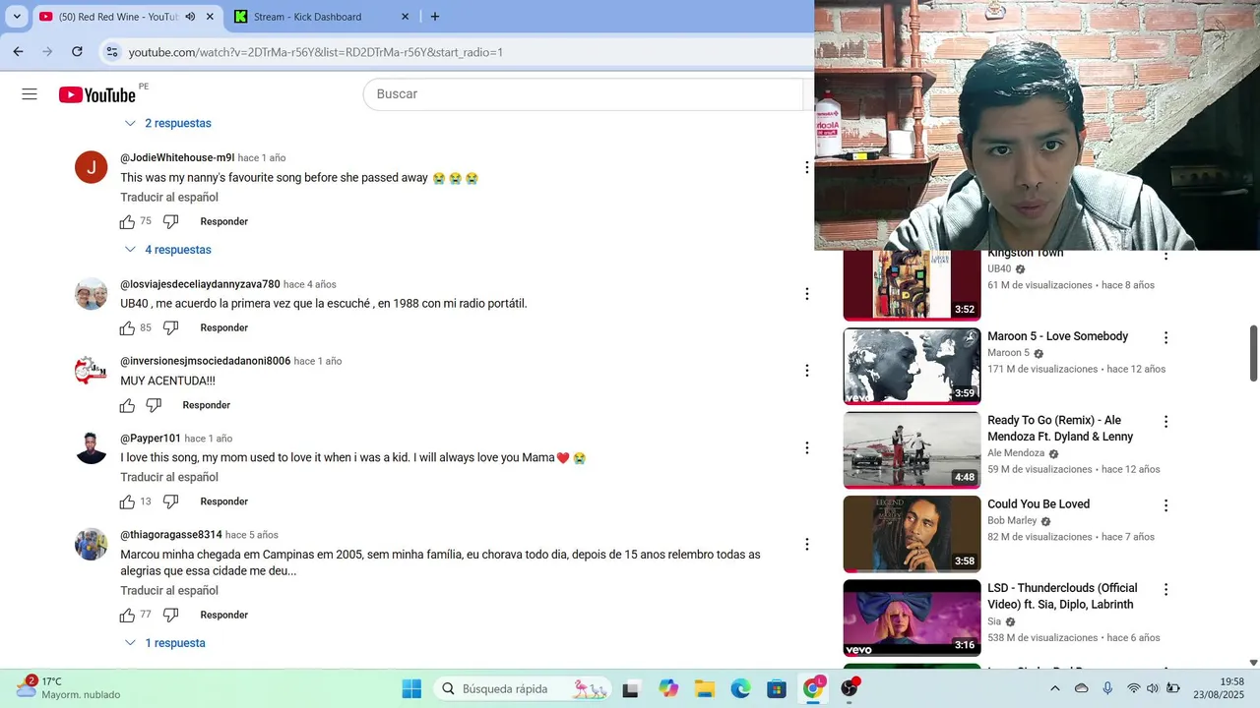The height and width of the screenshot is (708, 1260).
Task: Click the YouTube Buscar search field
Action: click(584, 94)
